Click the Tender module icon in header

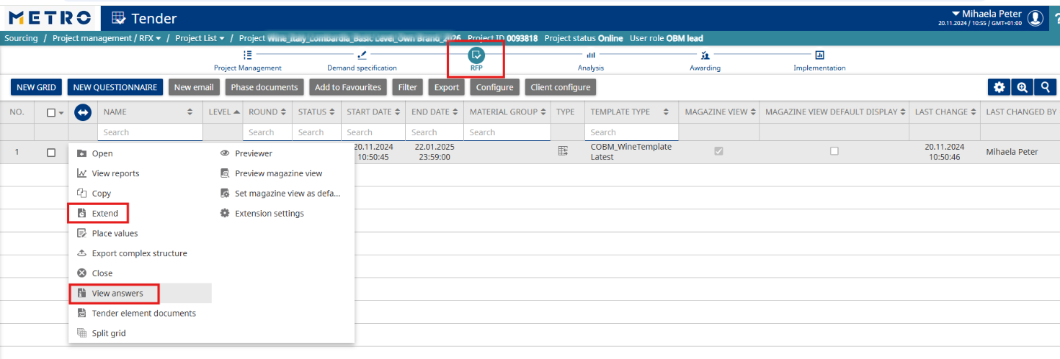pyautogui.click(x=118, y=18)
